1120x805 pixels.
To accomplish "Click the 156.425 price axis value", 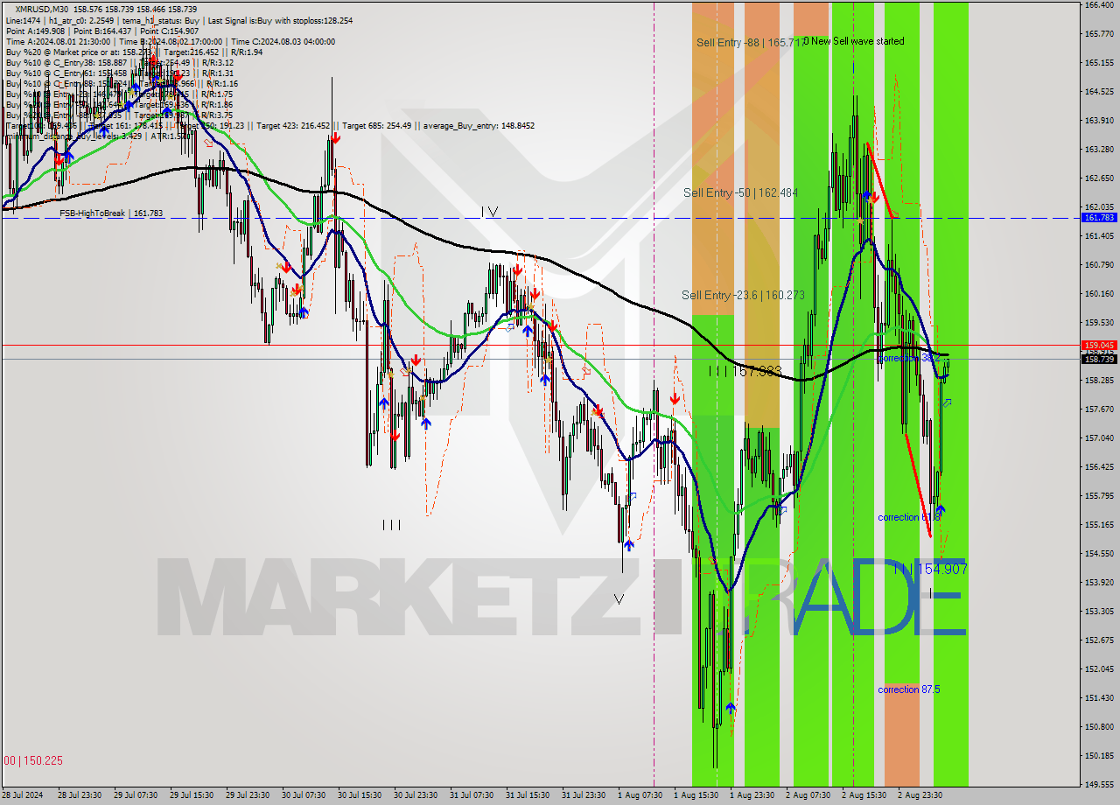I will pos(1099,467).
